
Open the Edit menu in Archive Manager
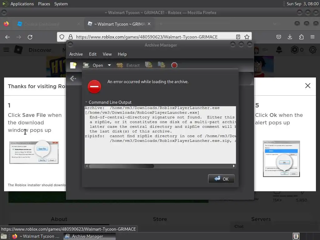click(92, 54)
